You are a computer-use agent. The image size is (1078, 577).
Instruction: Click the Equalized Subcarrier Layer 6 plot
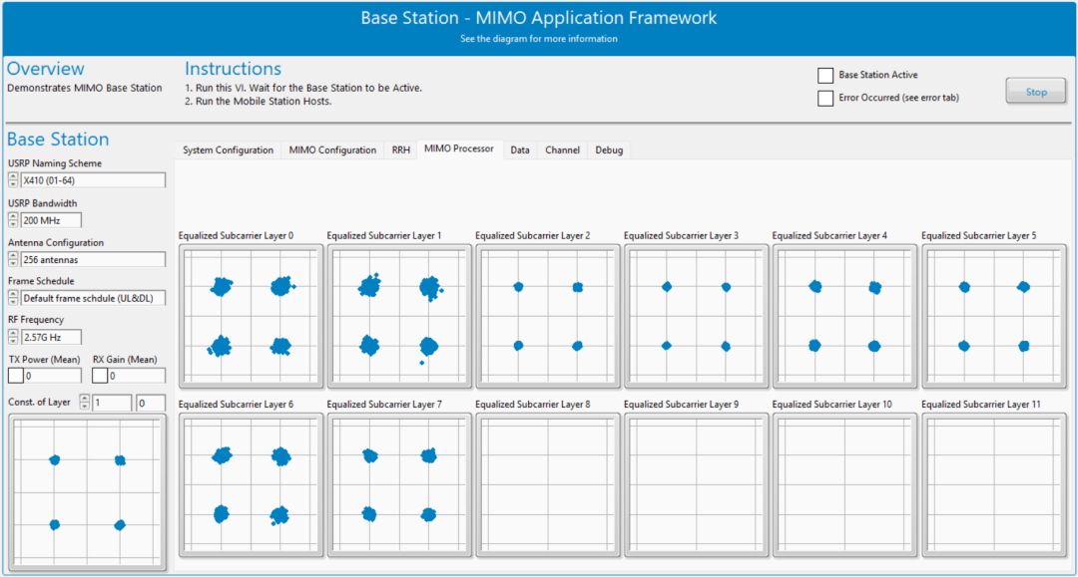click(x=251, y=484)
